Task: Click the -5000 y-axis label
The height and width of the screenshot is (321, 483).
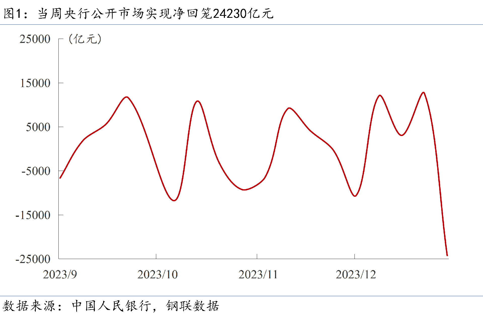Action: point(36,171)
